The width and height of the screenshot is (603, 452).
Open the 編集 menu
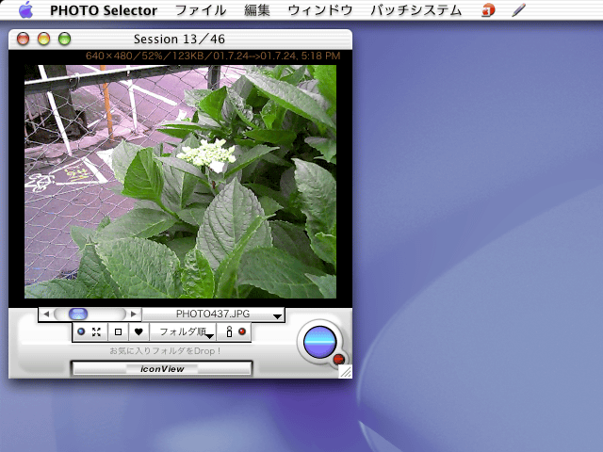[x=257, y=10]
